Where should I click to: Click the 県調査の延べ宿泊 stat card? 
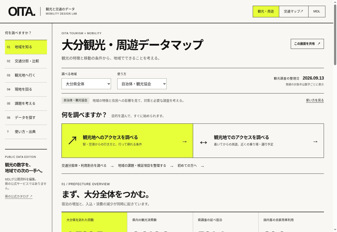click(x=225, y=222)
